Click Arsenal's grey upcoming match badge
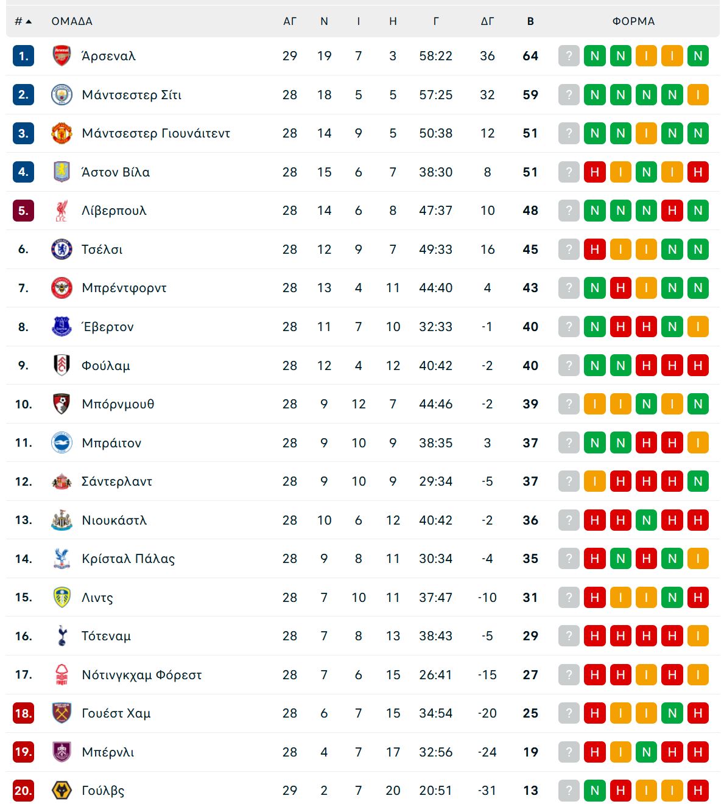Screen dimensions: 724x804 [569, 56]
